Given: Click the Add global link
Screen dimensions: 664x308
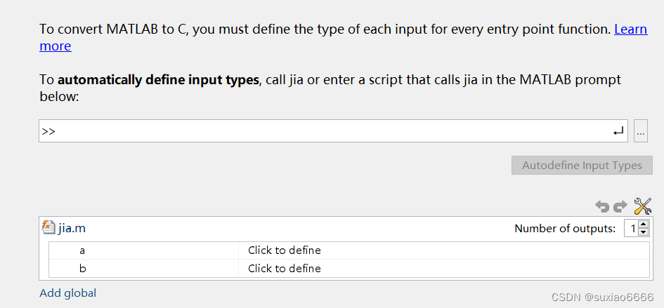Looking at the screenshot, I should 67,293.
